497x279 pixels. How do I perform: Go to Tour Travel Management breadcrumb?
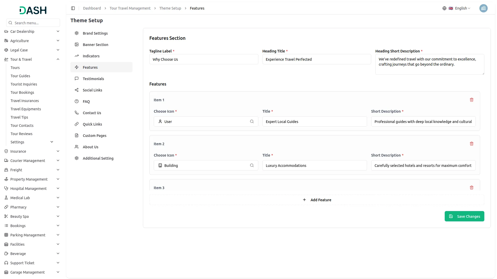[130, 8]
